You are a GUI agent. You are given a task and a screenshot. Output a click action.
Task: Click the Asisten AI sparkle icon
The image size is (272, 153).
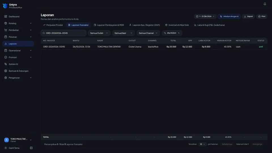(x=6, y=64)
